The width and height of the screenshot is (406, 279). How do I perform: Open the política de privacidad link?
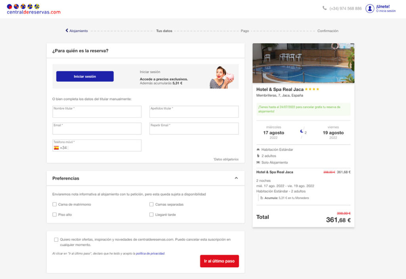point(150,254)
